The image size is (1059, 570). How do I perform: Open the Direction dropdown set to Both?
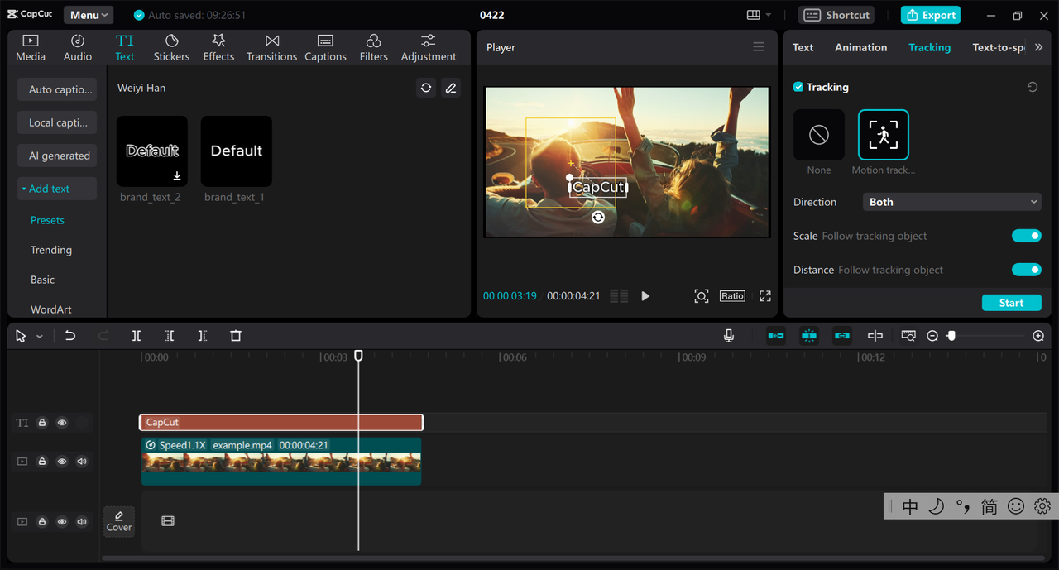point(952,202)
